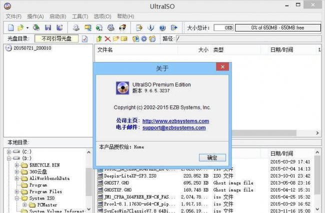Screen dimensions: 325x213
Task: Open the 工具(T) menu
Action: tap(80, 16)
